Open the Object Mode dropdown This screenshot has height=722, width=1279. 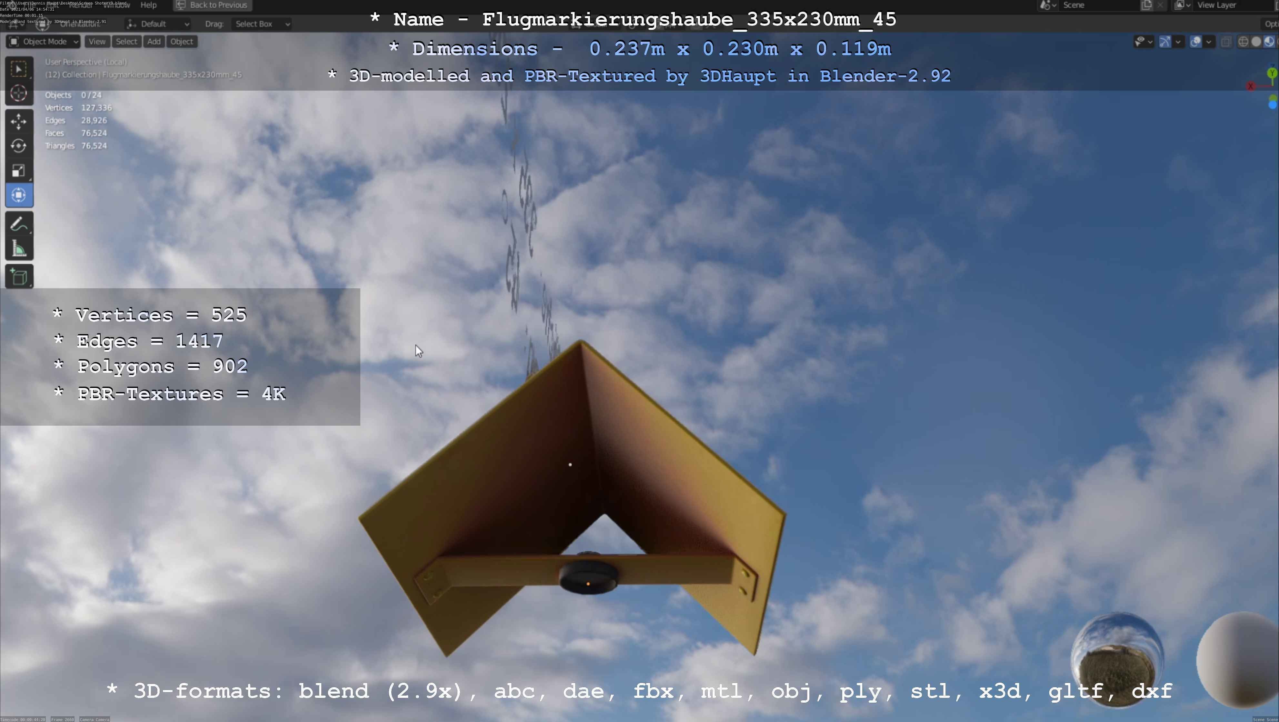pyautogui.click(x=43, y=42)
